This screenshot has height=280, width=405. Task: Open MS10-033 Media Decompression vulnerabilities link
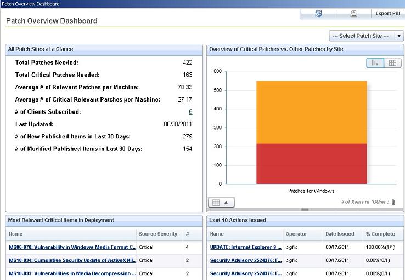pyautogui.click(x=72, y=273)
